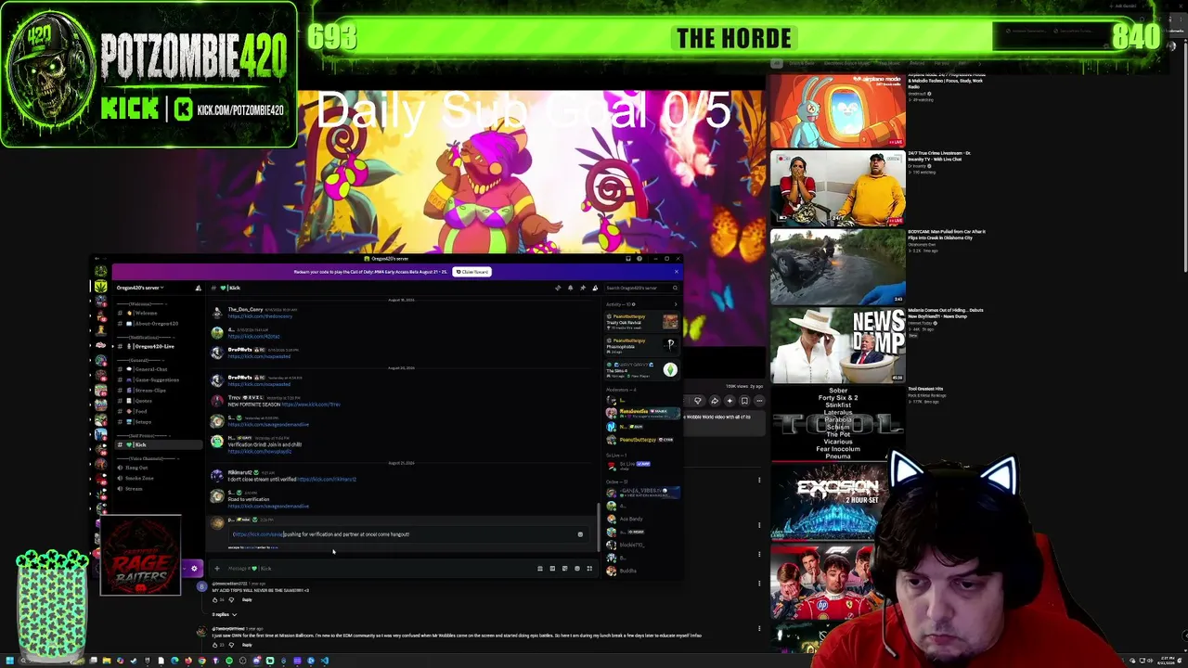Open the News Dump video thumbnail
The width and height of the screenshot is (1188, 668).
point(837,345)
